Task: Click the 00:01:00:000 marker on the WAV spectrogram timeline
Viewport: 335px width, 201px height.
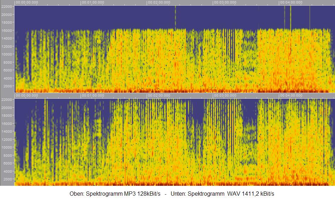Action: coord(93,96)
